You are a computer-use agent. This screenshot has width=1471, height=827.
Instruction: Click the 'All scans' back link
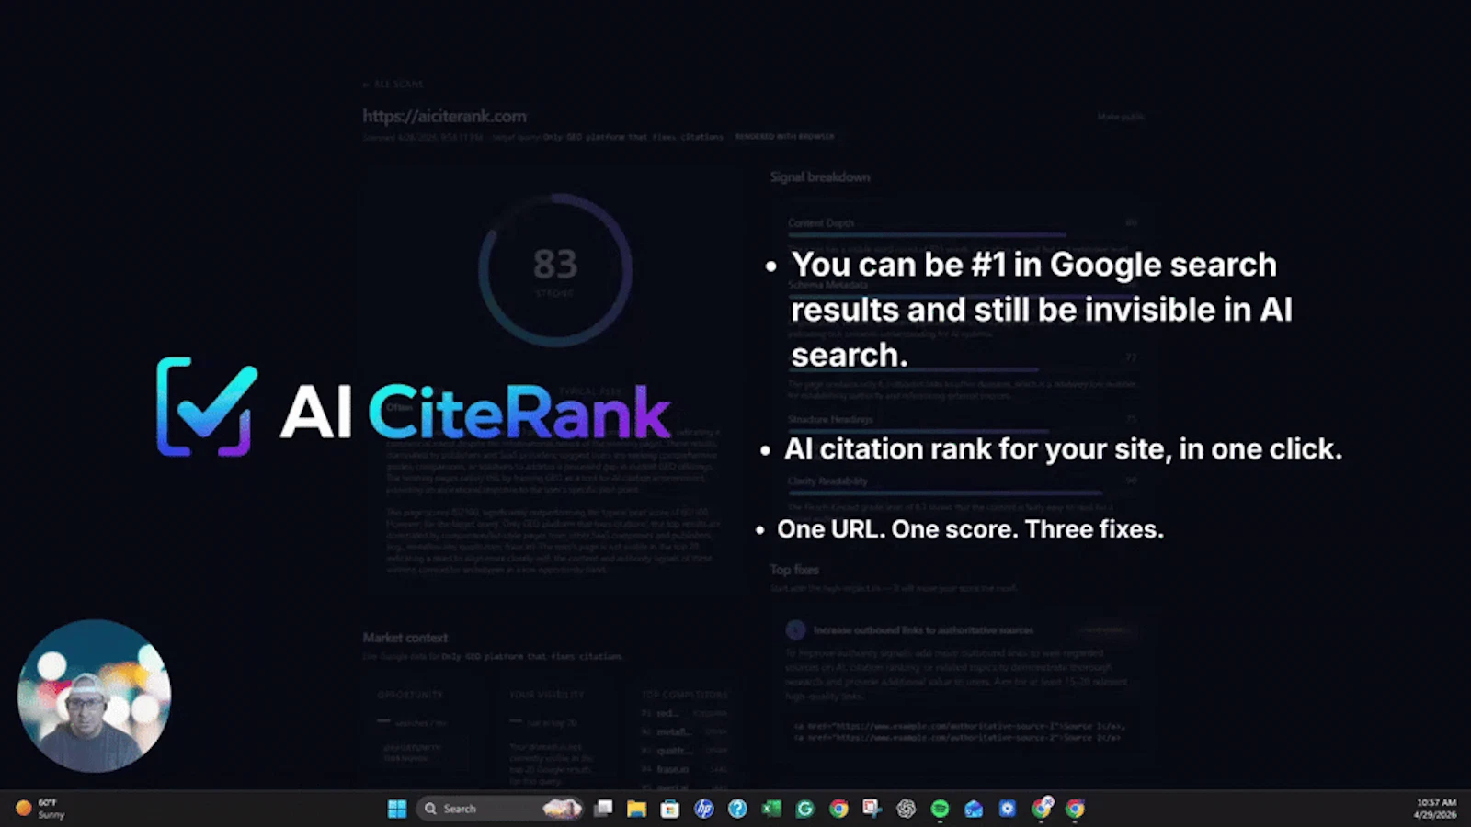[393, 84]
